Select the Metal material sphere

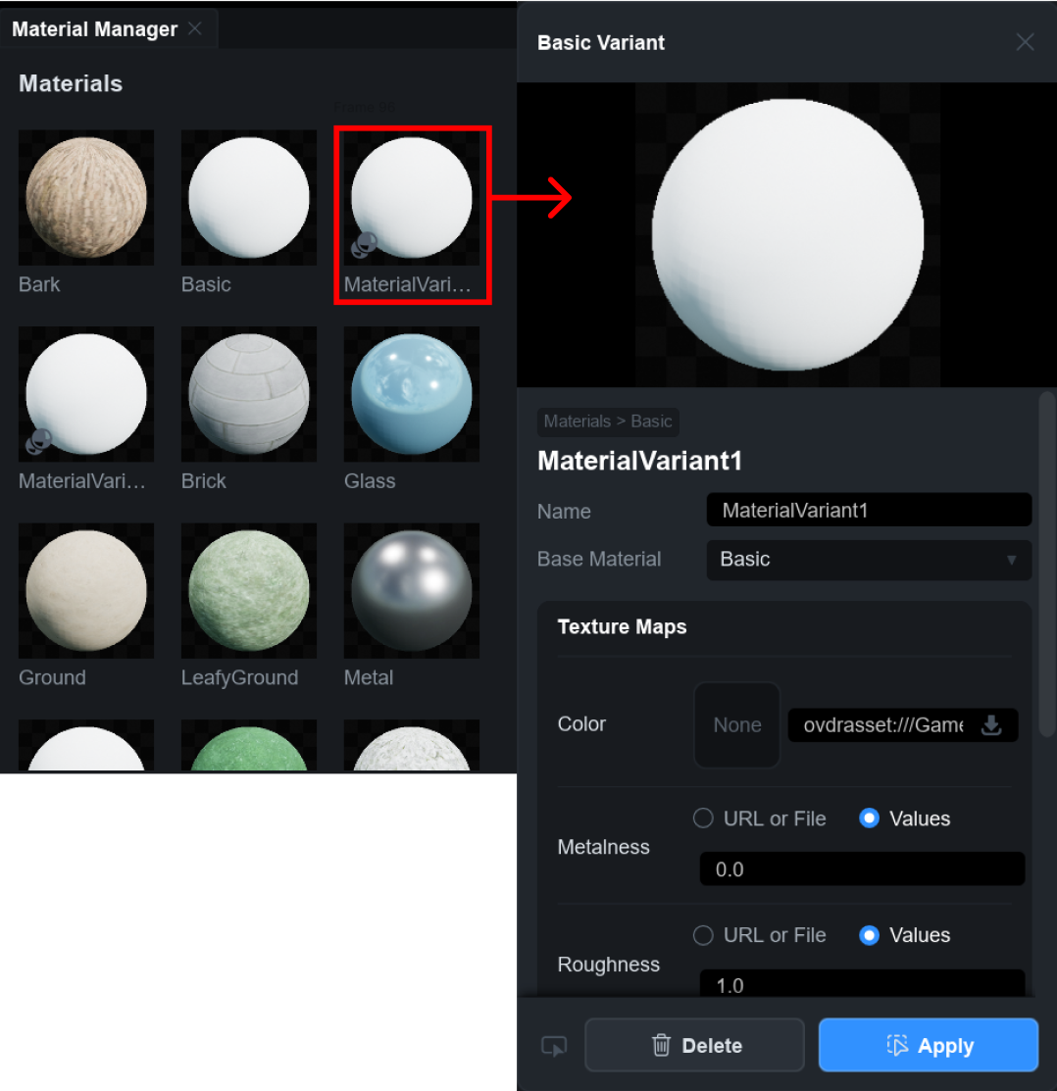coord(411,590)
